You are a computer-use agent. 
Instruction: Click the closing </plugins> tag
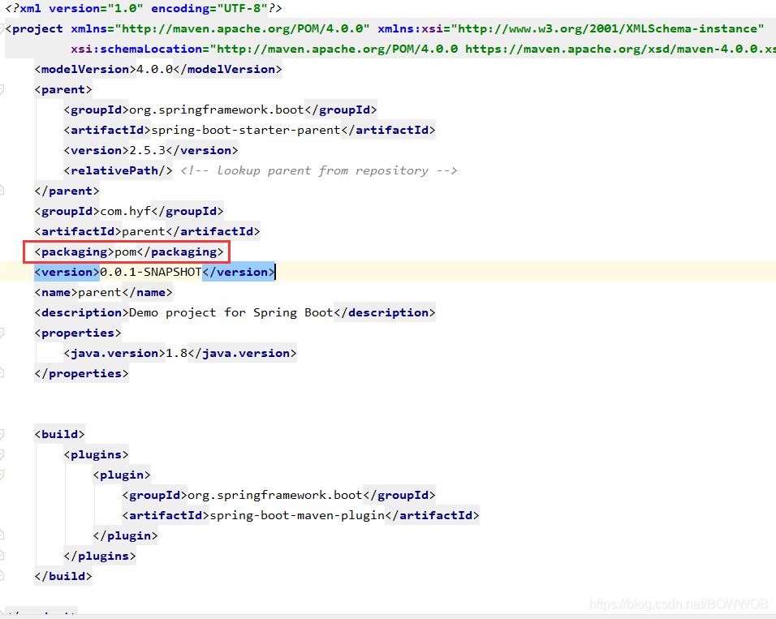click(x=100, y=557)
